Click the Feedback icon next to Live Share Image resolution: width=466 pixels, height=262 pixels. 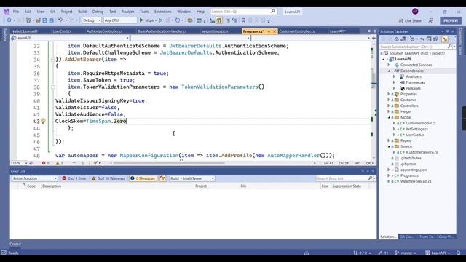point(430,20)
